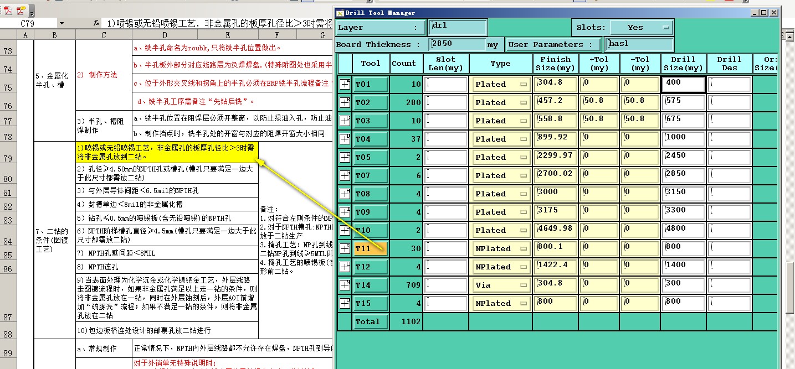Expand the T07 row plus icon
Screen dimensions: 795x369
click(345, 176)
